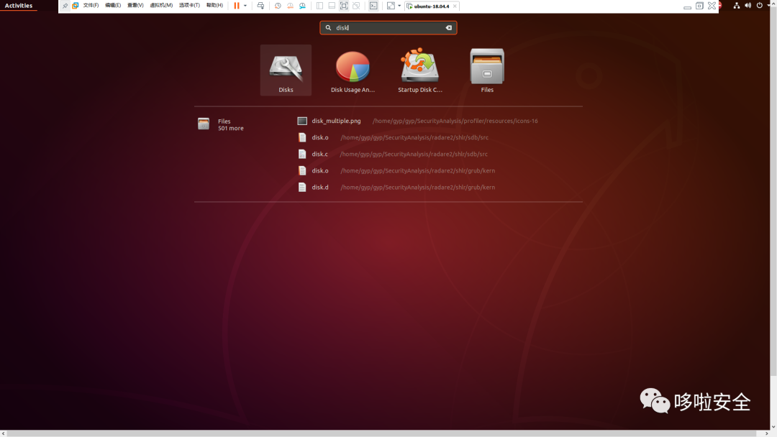Click the search magnifier icon
Screen dimensions: 777x437
328,28
